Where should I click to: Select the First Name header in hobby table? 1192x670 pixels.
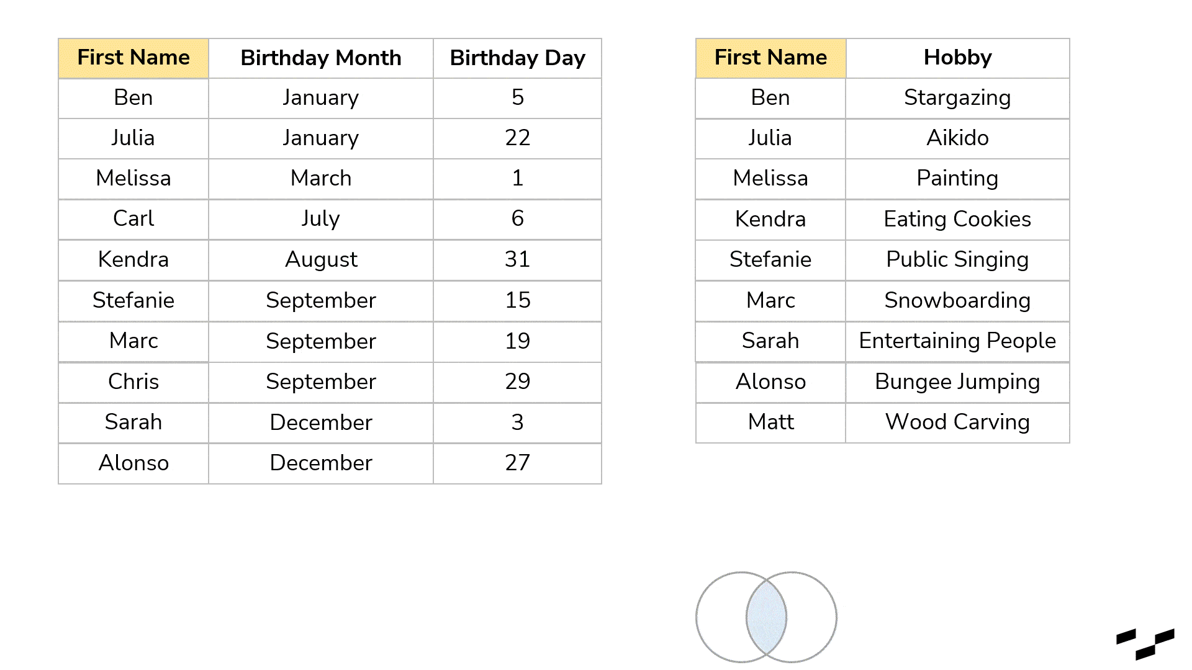pos(770,58)
